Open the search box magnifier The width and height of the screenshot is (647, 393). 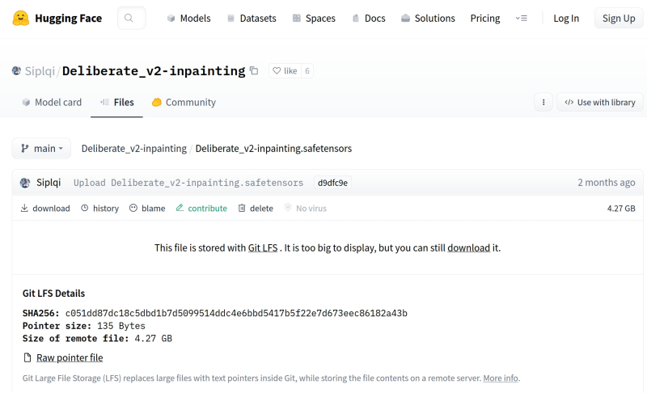click(x=131, y=18)
